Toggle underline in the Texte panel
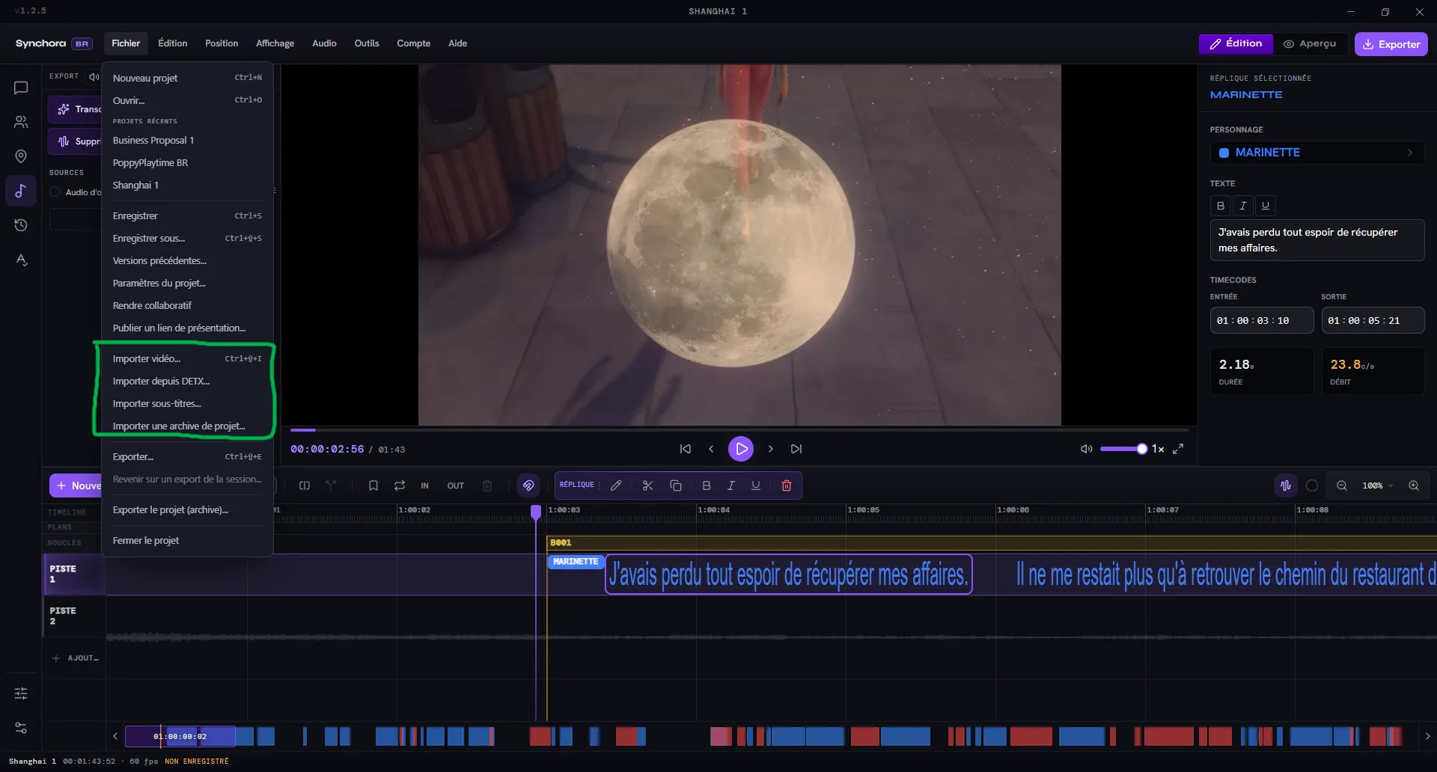The width and height of the screenshot is (1437, 772). pyautogui.click(x=1266, y=206)
